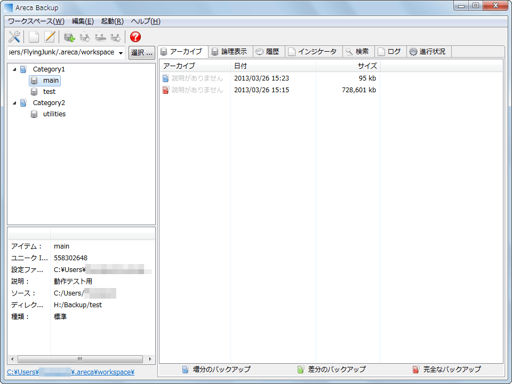Sort by the サイズ column header
The height and width of the screenshot is (384, 512).
[348, 66]
